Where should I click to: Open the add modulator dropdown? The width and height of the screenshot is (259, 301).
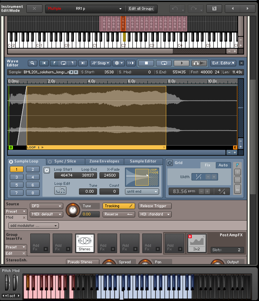coord(34,226)
